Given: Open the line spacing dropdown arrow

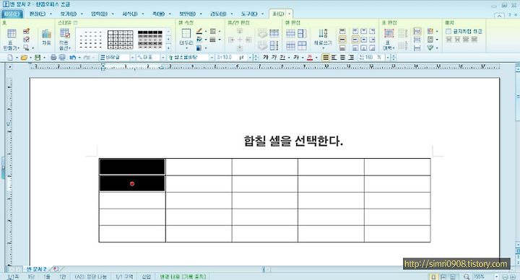Looking at the screenshot, I should tap(387, 57).
